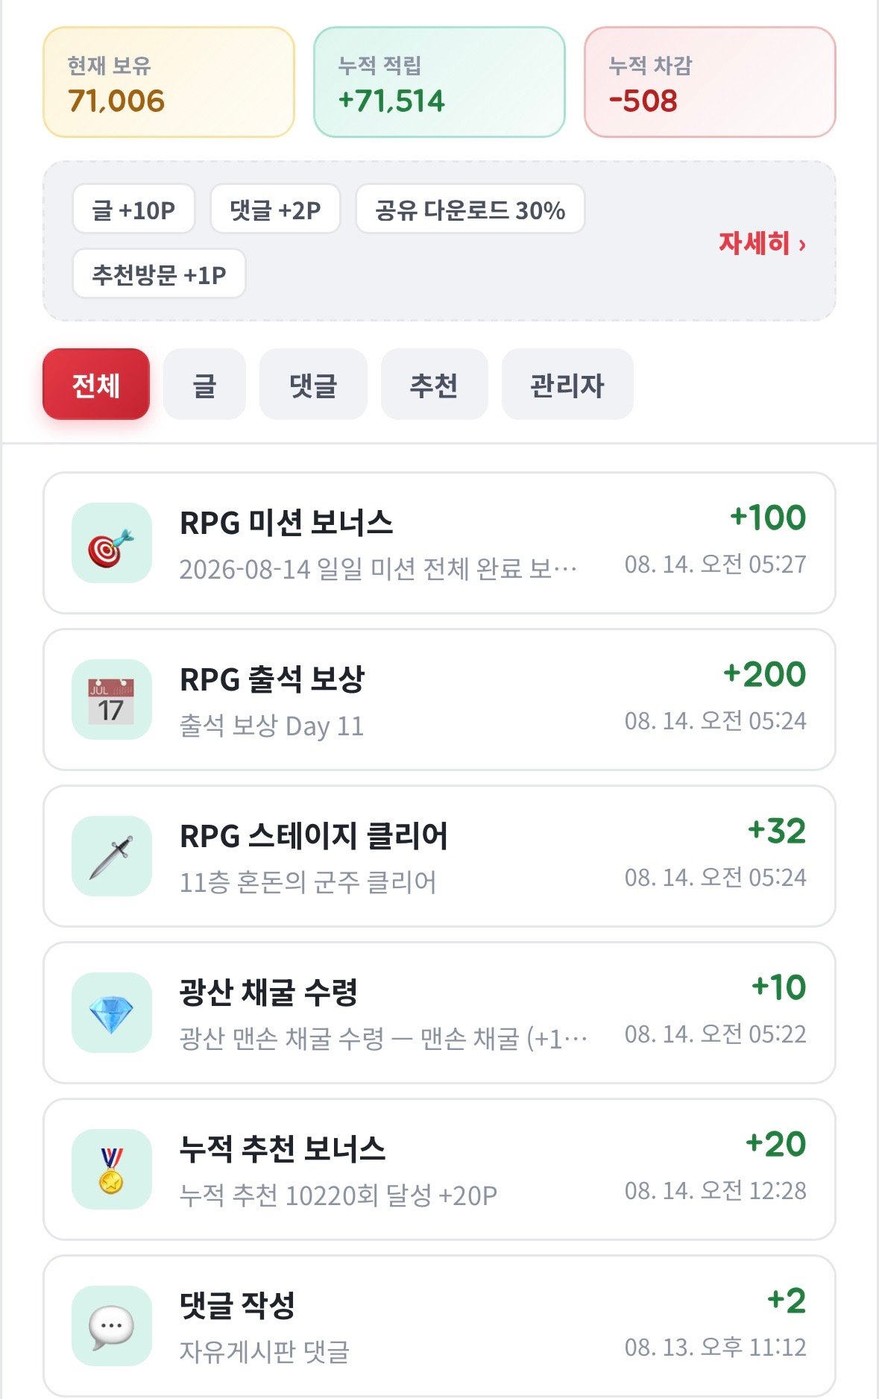
Task: Open the 누적 차감 -508 card
Action: [x=710, y=82]
